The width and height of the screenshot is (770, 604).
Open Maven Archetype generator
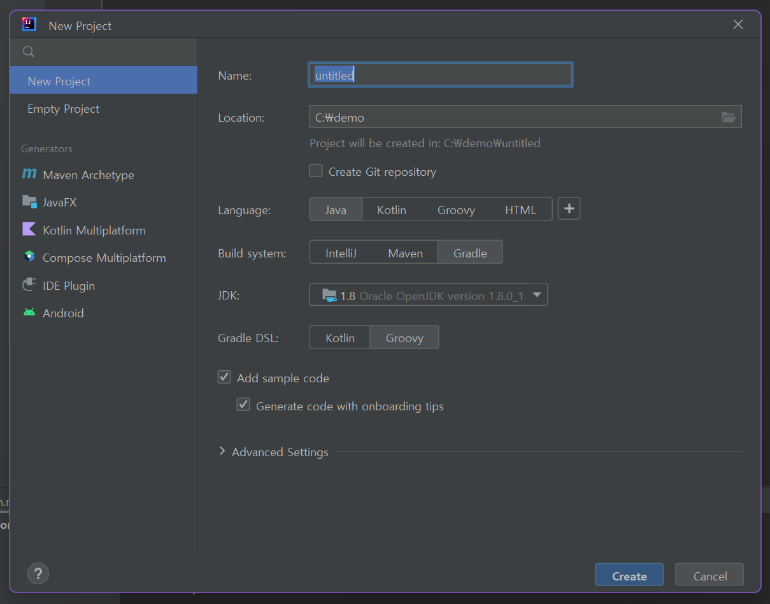[x=104, y=175]
